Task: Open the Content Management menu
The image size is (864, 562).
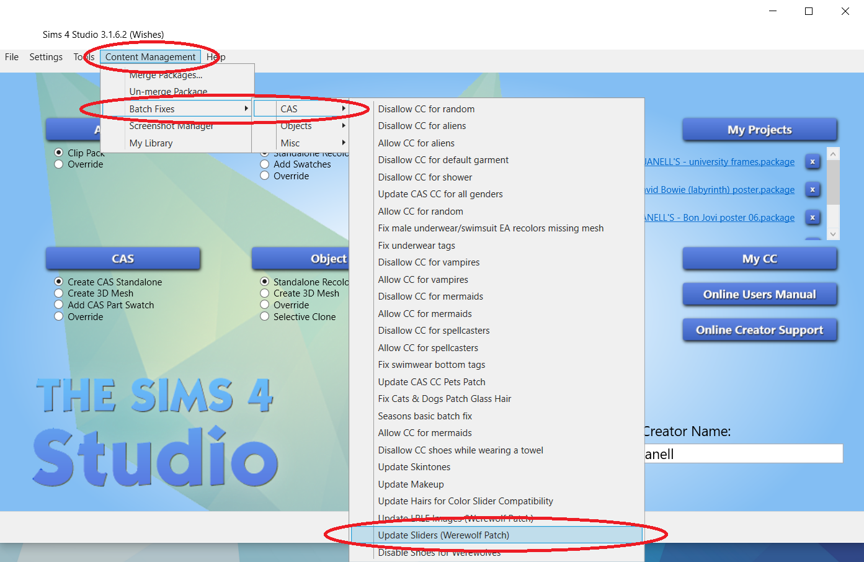Action: click(150, 57)
